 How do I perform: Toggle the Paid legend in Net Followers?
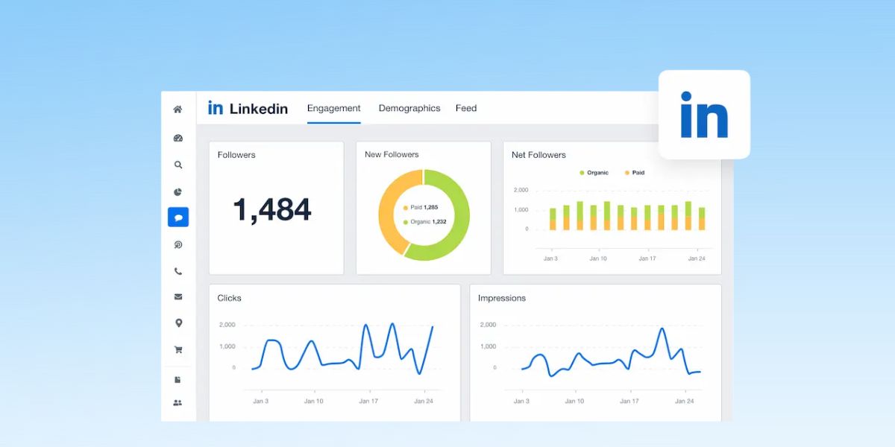(x=635, y=173)
